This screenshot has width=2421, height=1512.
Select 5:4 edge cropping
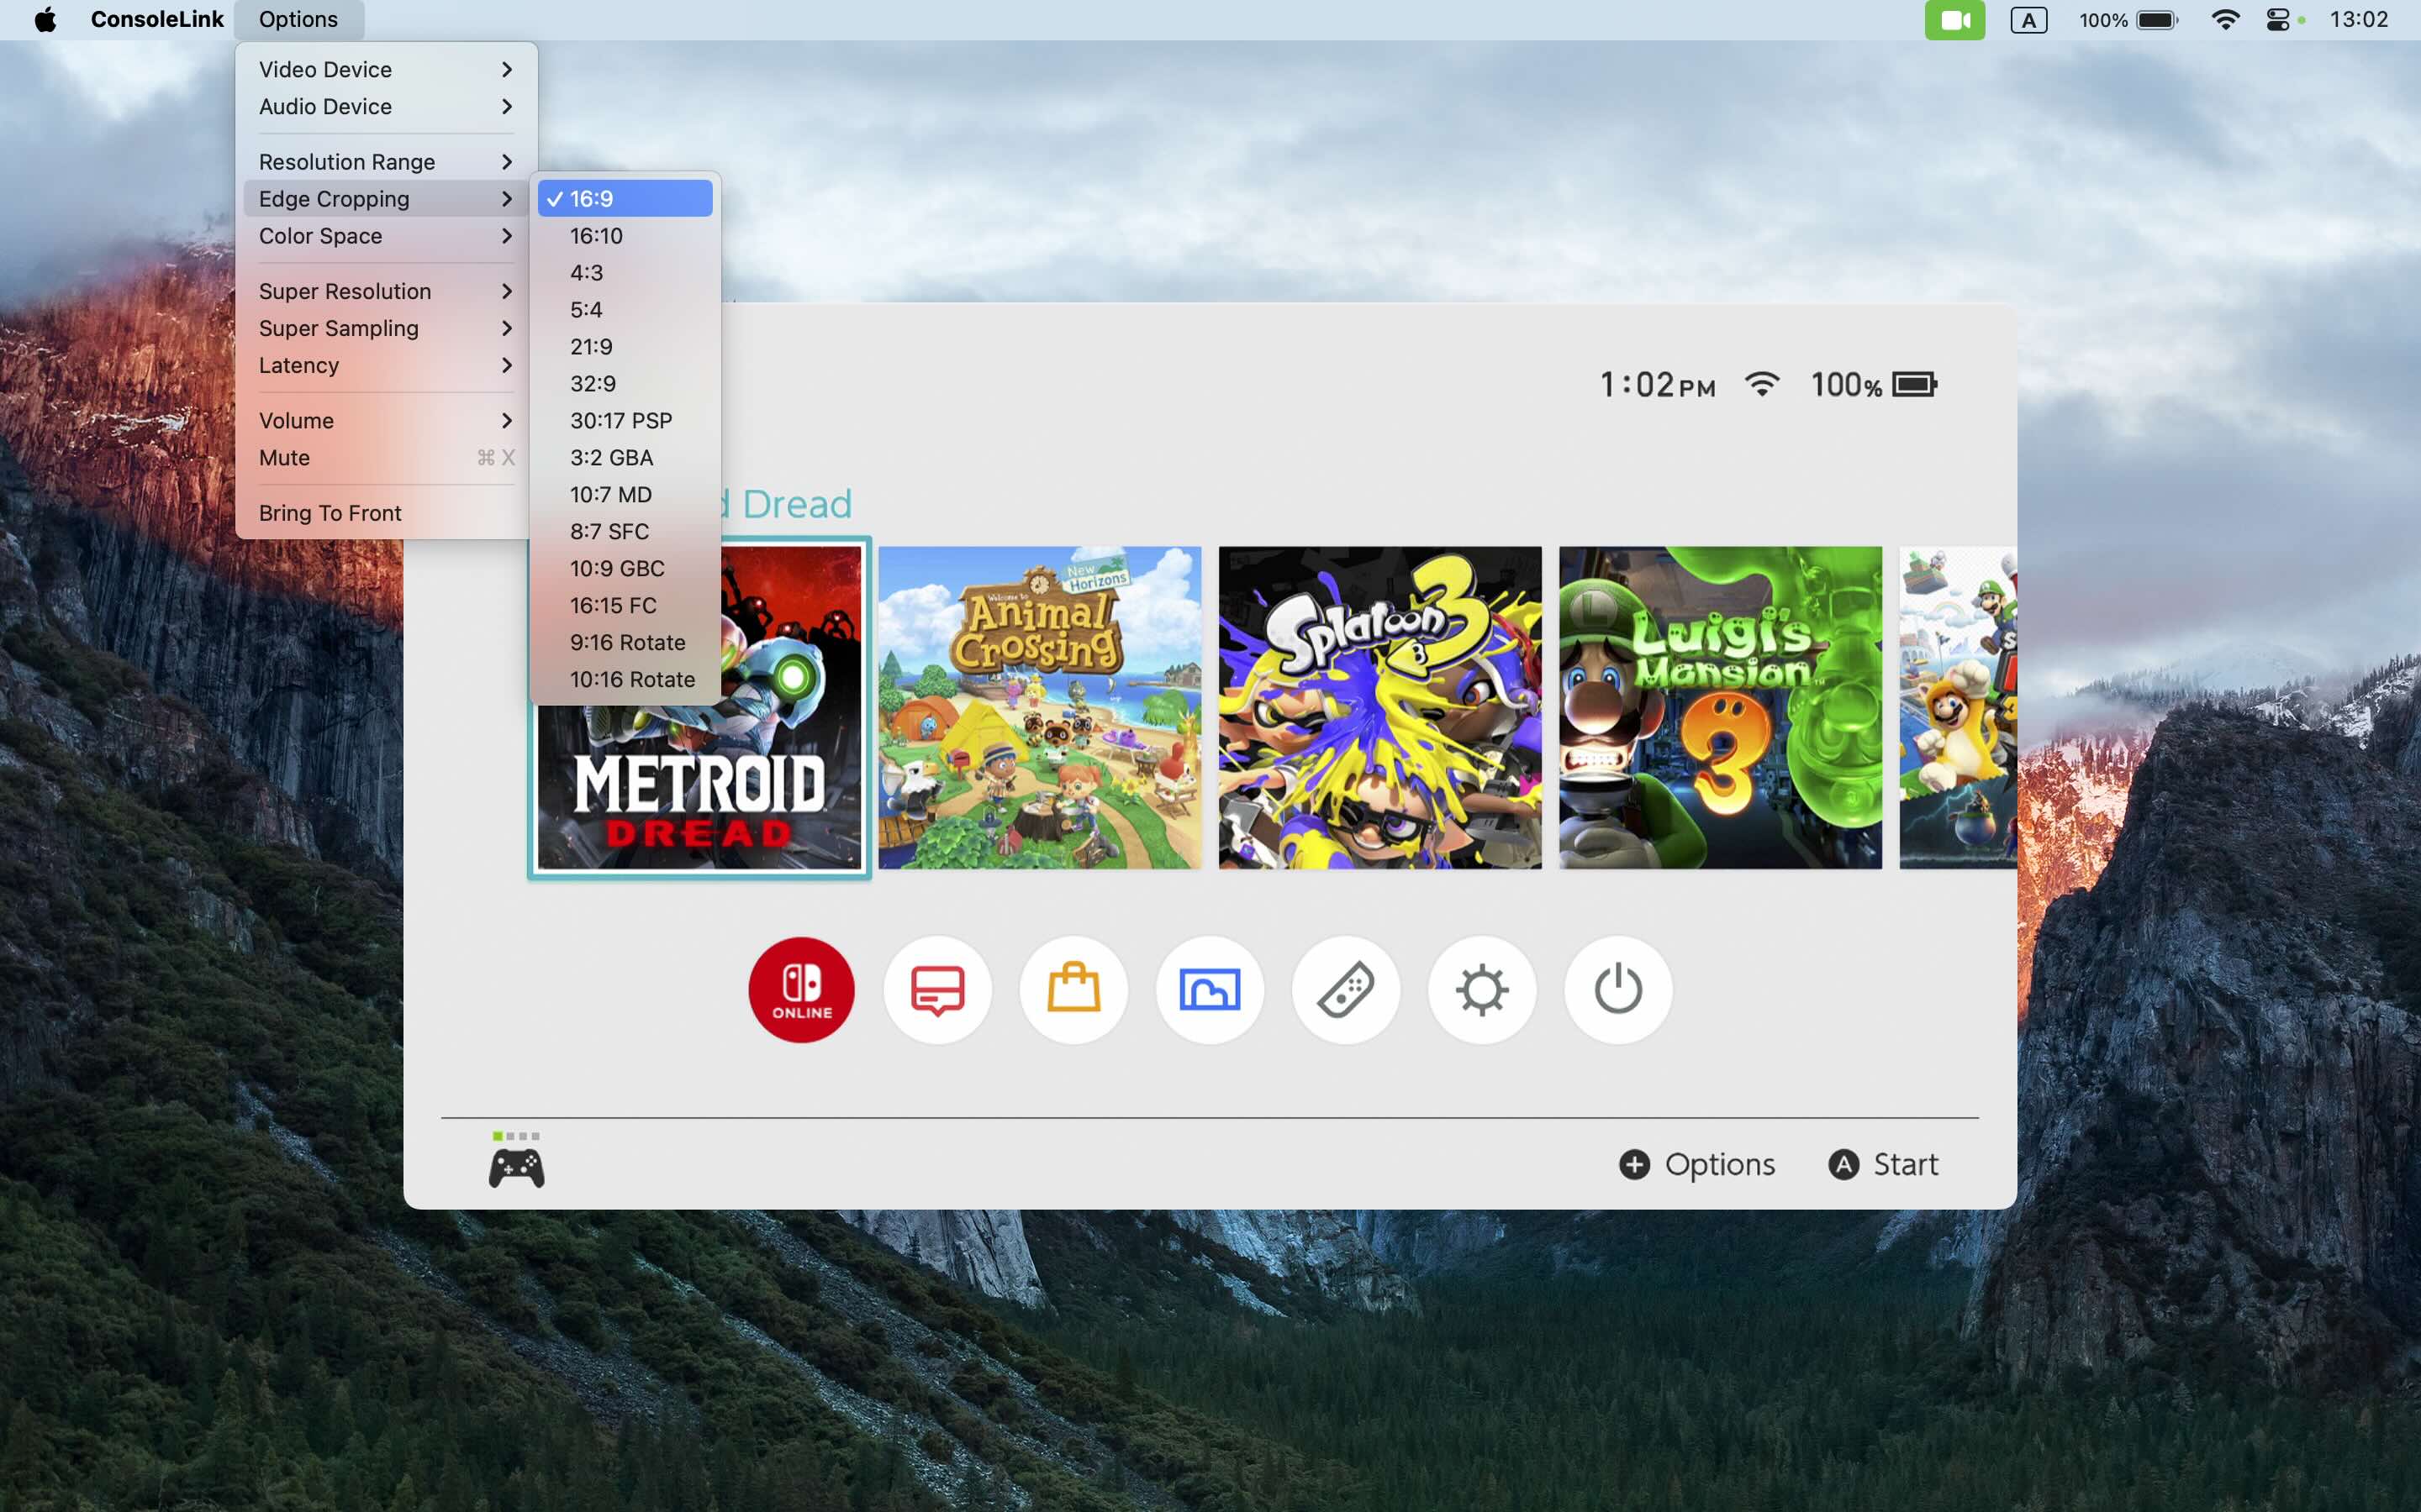(625, 309)
